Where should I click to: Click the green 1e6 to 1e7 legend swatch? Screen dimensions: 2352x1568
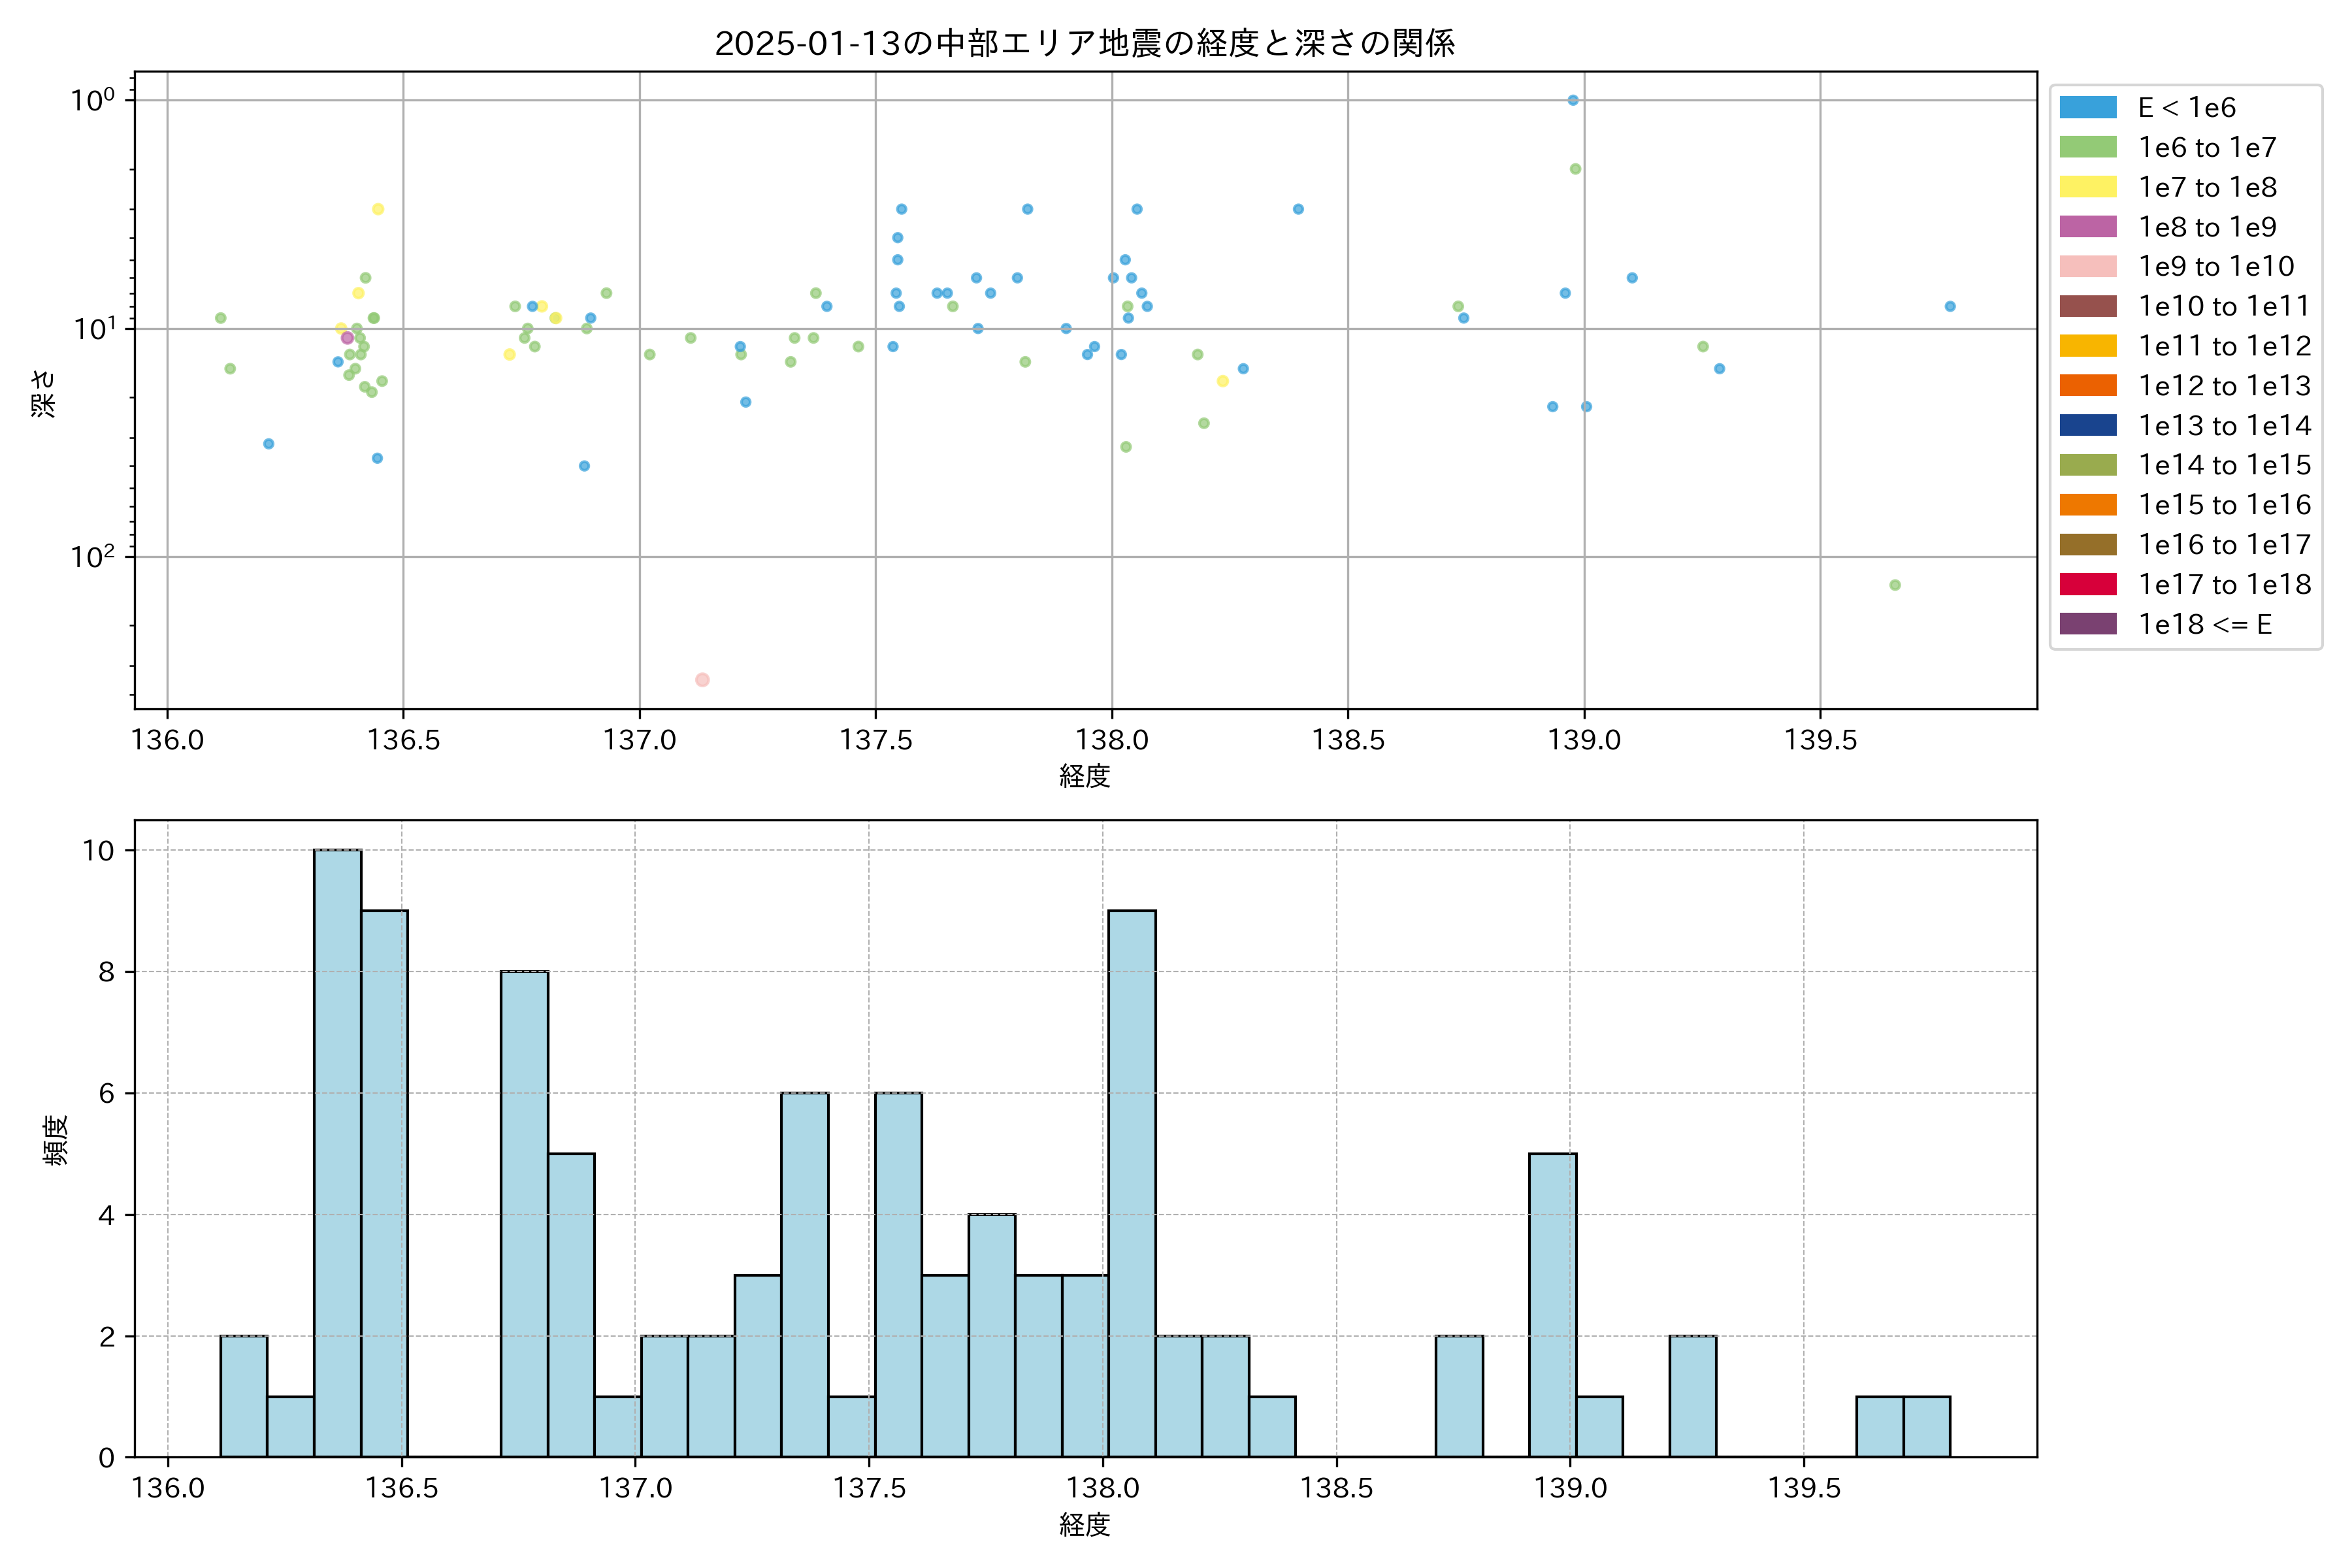pyautogui.click(x=2087, y=148)
